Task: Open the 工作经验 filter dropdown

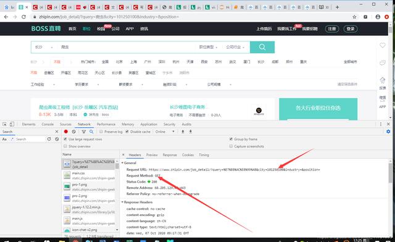Action: click(x=43, y=85)
